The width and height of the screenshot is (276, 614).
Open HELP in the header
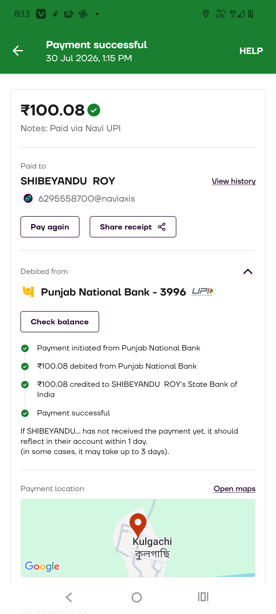tap(251, 51)
